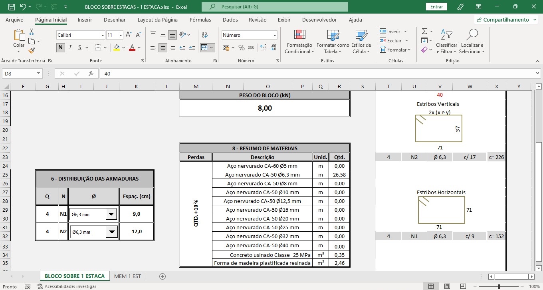Image resolution: width=543 pixels, height=290 pixels.
Task: Toggle Italic formatting button
Action: click(x=70, y=48)
